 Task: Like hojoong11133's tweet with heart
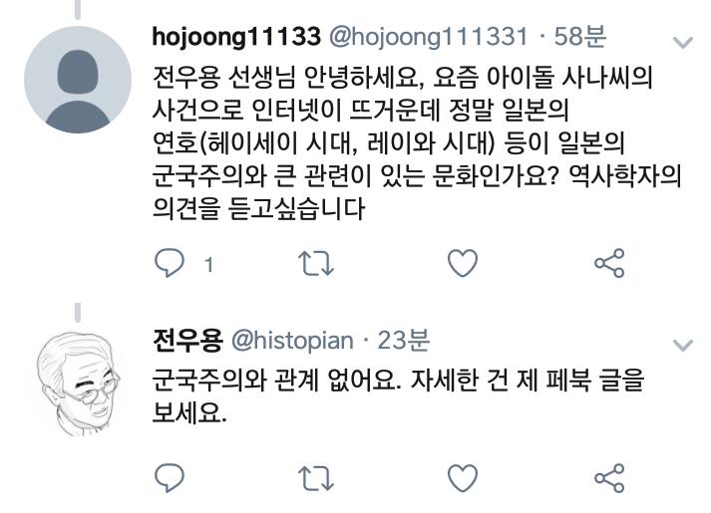(463, 263)
